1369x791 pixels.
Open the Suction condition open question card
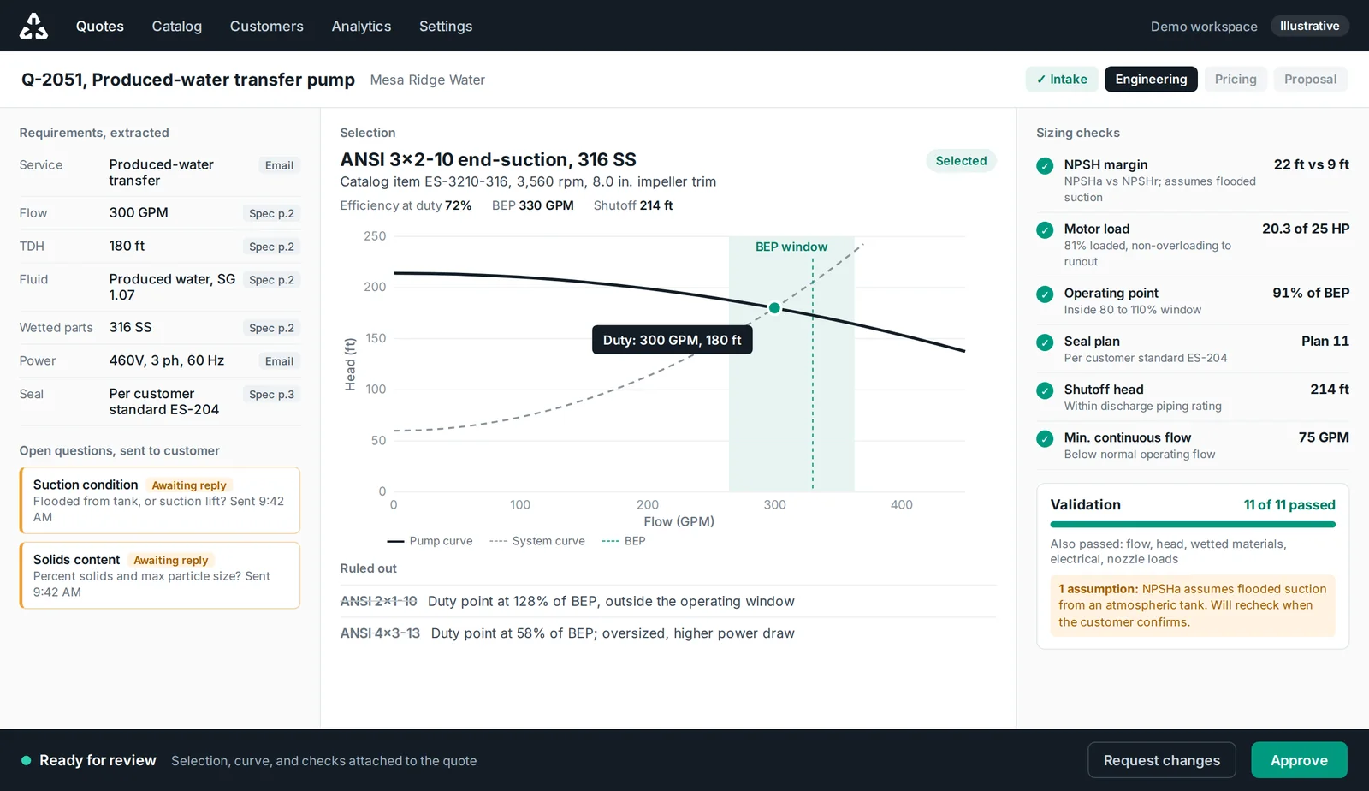point(160,501)
